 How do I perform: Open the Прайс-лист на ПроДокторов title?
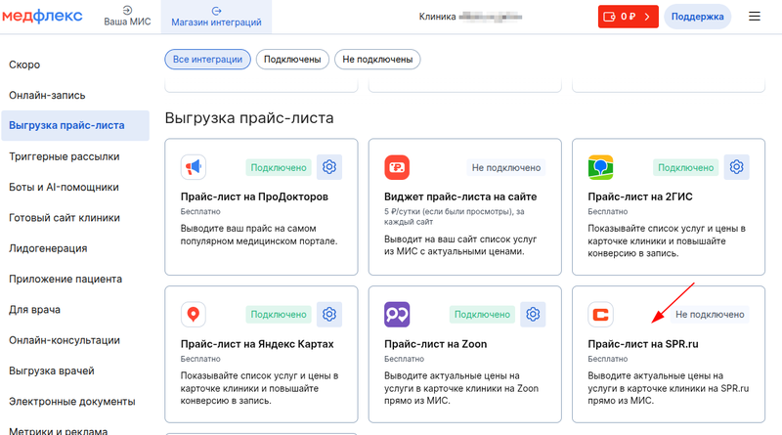254,197
